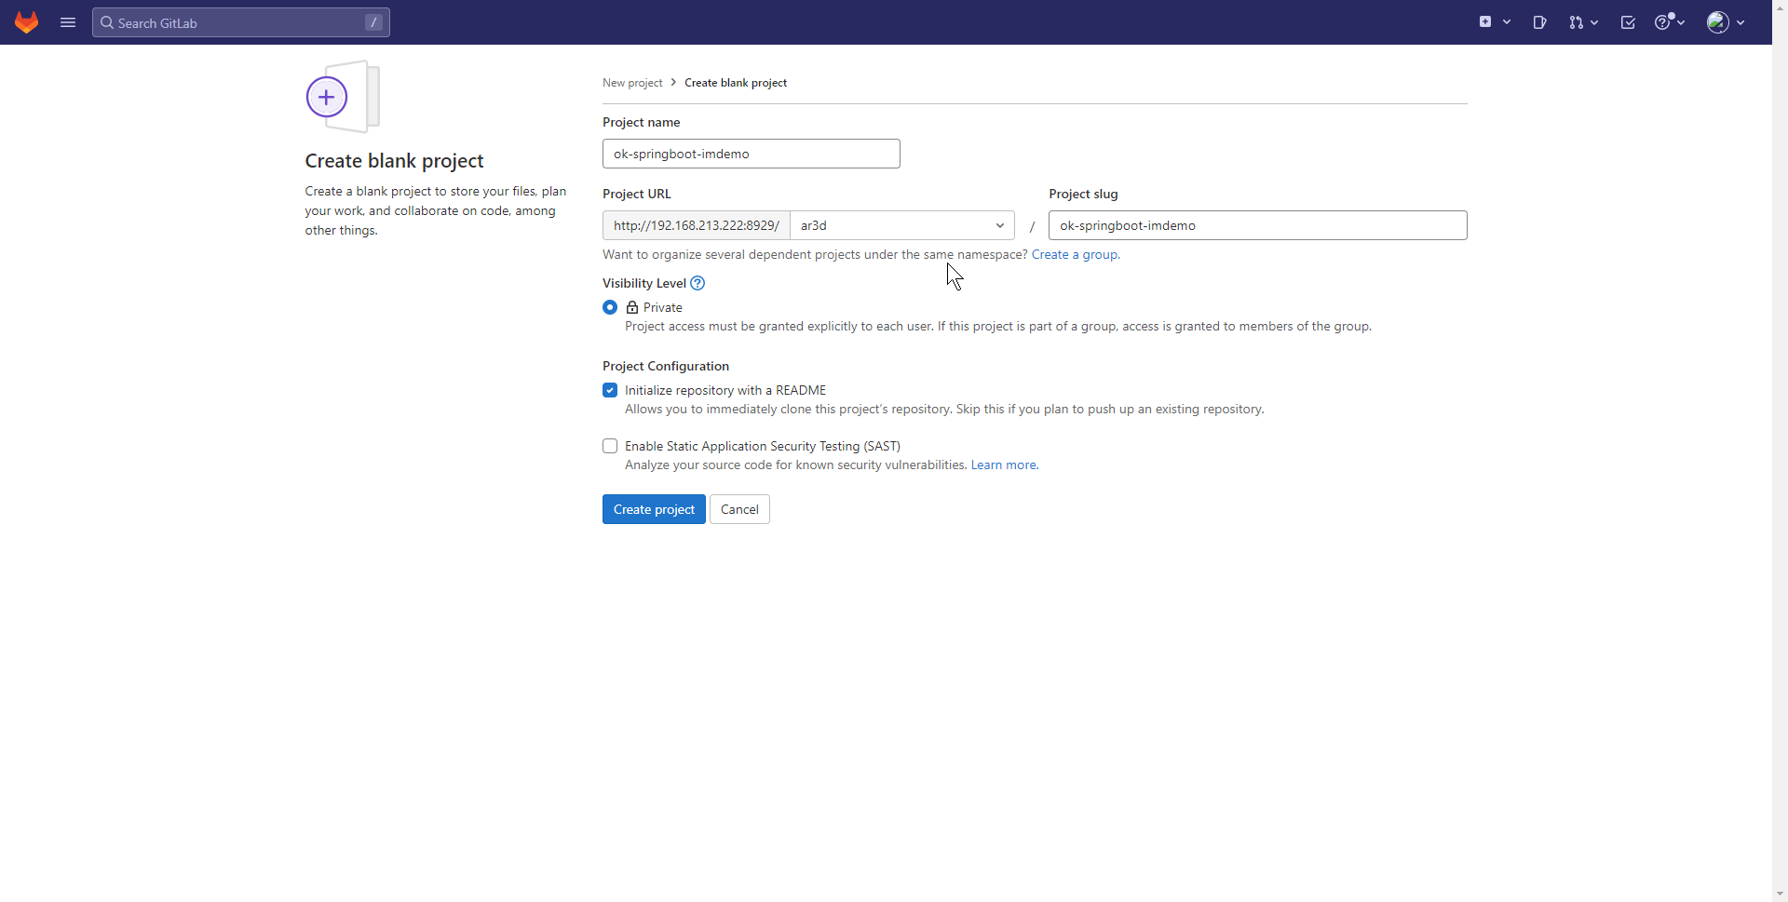The height and width of the screenshot is (902, 1788).
Task: Open the hamburger navigation menu
Action: (x=68, y=22)
